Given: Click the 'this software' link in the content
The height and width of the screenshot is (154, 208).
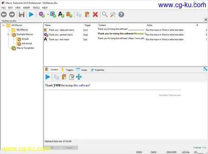Looking at the screenshot, I should [81, 86].
